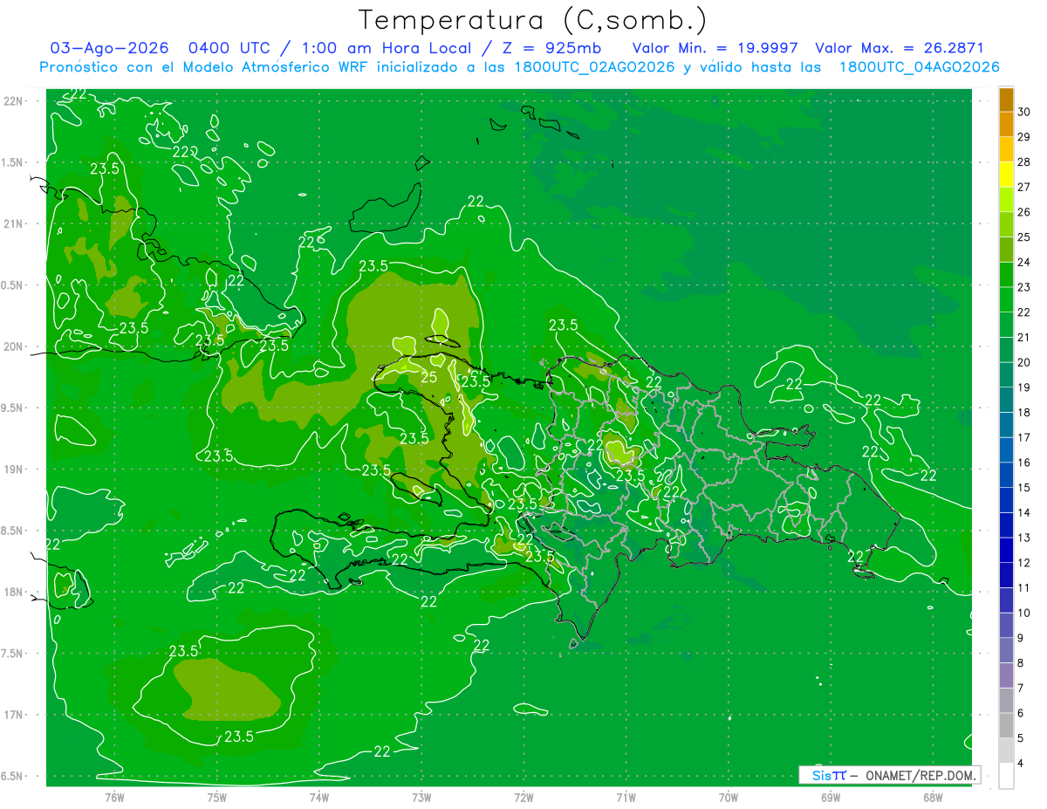This screenshot has width=1047, height=809.
Task: Click yellow legend swatch between 27 and 28
Action: 1006,175
